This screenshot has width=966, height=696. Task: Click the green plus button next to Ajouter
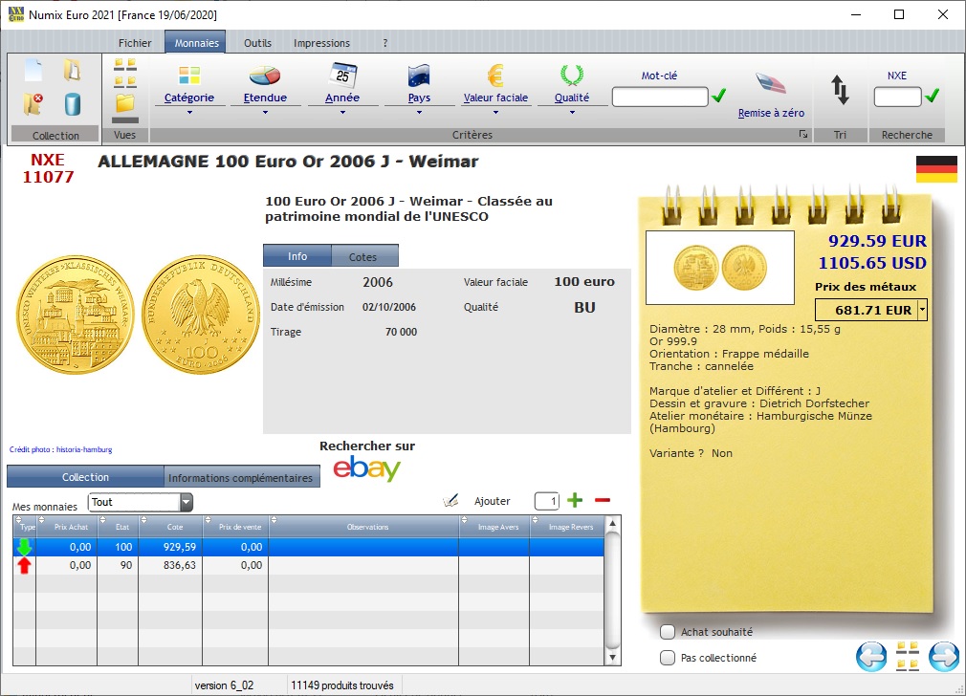click(x=575, y=500)
